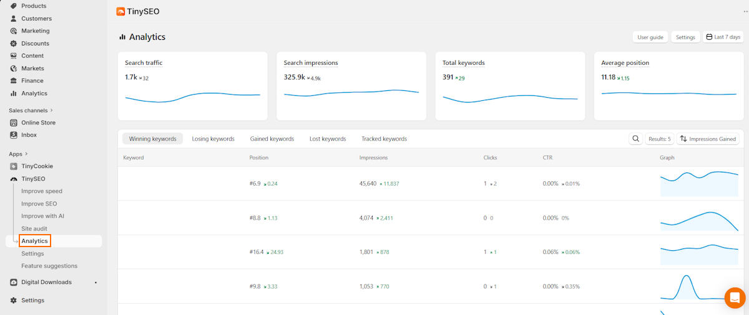
Task: Open Improve SEO in TinySEO menu
Action: coord(39,204)
